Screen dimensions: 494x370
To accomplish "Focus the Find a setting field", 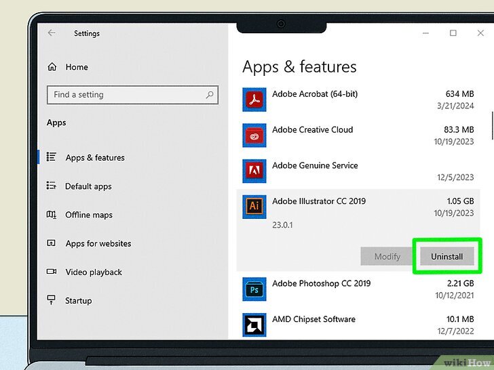I will pos(132,95).
